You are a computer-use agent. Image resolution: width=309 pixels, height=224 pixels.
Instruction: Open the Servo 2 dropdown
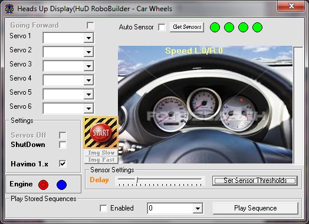pos(88,52)
